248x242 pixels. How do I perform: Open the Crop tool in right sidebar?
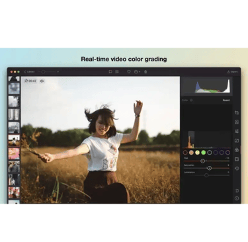tap(237, 112)
